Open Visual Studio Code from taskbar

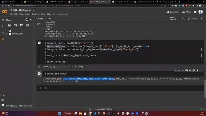pos(95,113)
